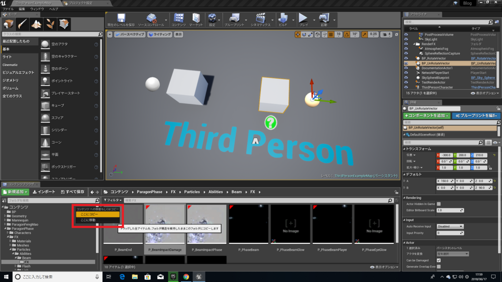Screen dimensions: 502x282
Task: Open the Settings toolbar icon
Action: pos(212,20)
